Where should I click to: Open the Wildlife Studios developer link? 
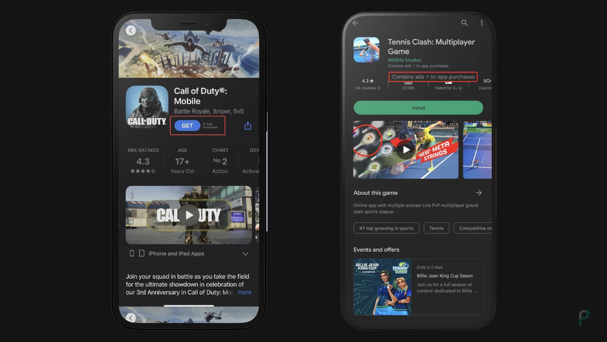(x=404, y=60)
